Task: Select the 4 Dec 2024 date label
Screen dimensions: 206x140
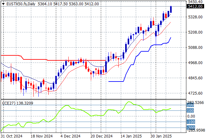Action: [x=70, y=136]
